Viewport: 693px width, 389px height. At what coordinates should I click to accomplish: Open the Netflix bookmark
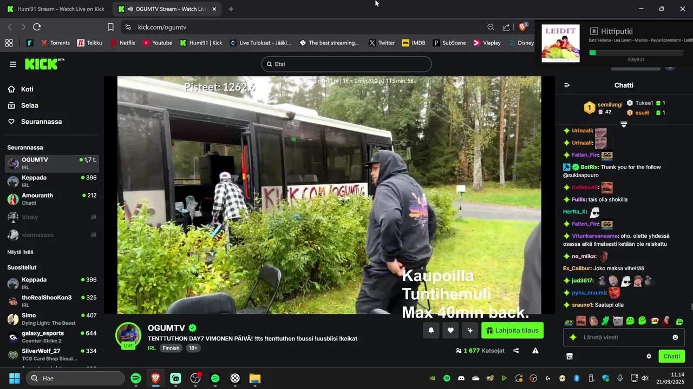pos(123,43)
